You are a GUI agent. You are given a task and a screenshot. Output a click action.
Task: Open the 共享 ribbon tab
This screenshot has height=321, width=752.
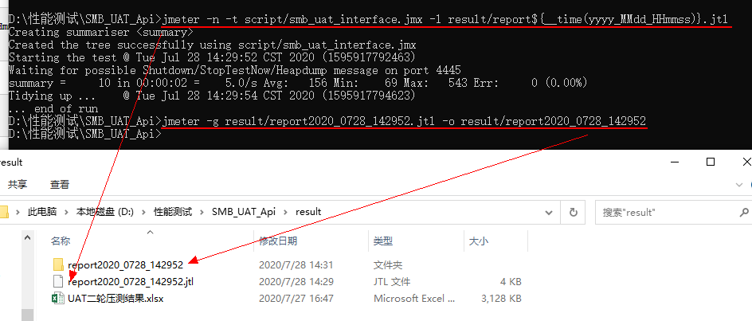[18, 184]
